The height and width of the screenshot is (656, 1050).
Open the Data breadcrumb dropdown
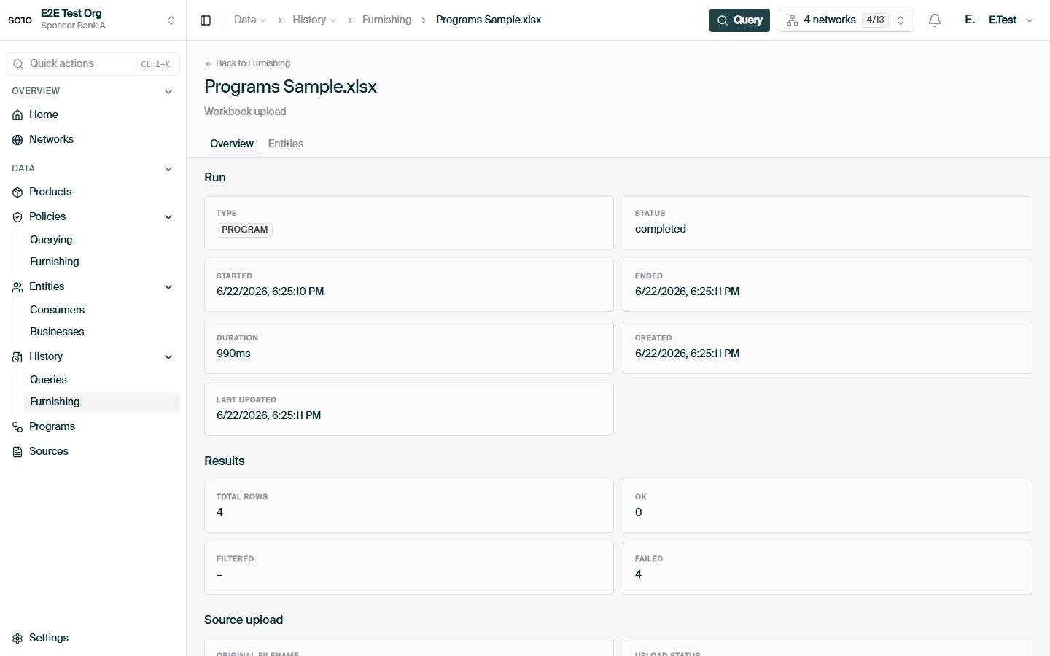tap(250, 20)
